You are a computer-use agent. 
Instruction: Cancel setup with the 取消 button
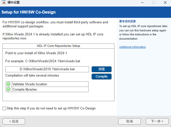pos(130,121)
